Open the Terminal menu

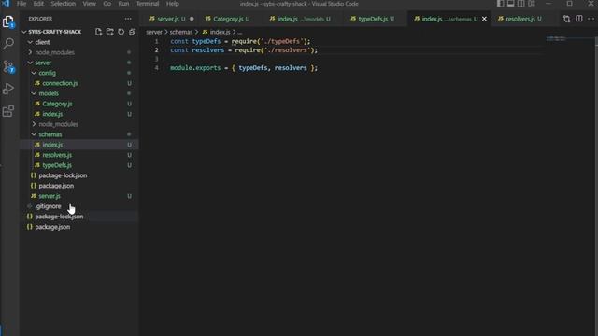click(148, 4)
